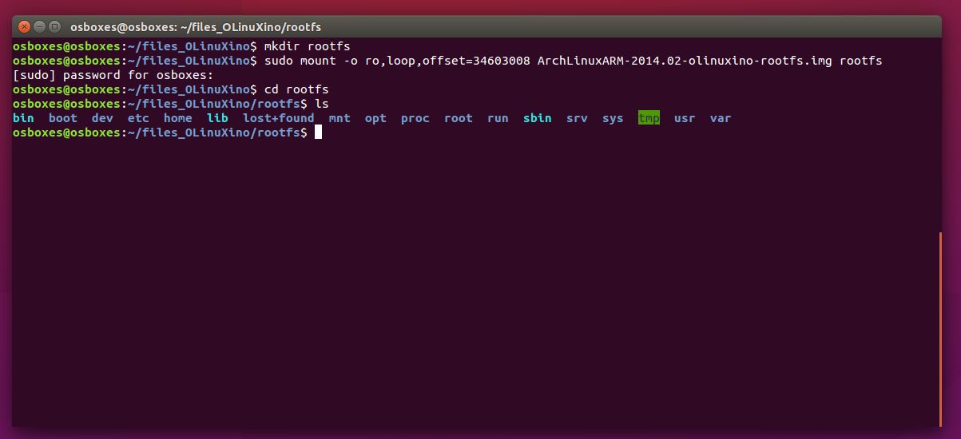Click the 'etc' directory name
The height and width of the screenshot is (439, 961).
(138, 118)
